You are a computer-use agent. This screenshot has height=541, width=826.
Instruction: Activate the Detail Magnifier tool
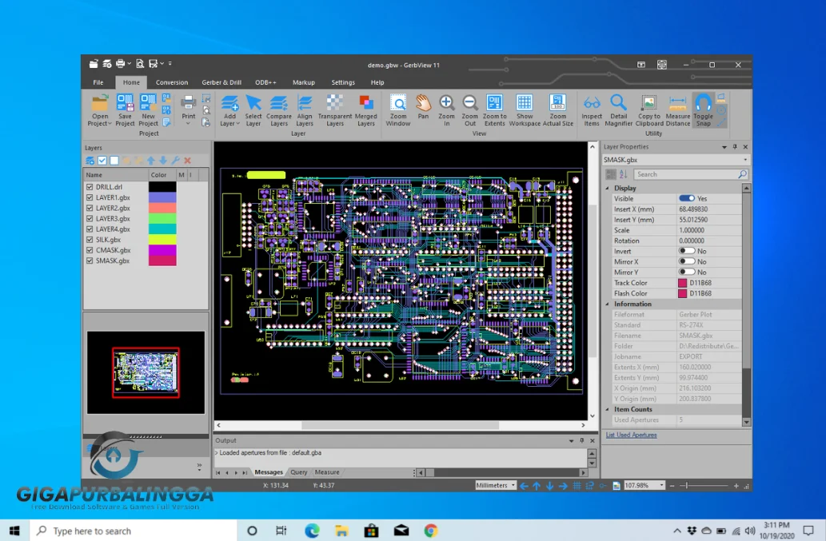point(618,103)
